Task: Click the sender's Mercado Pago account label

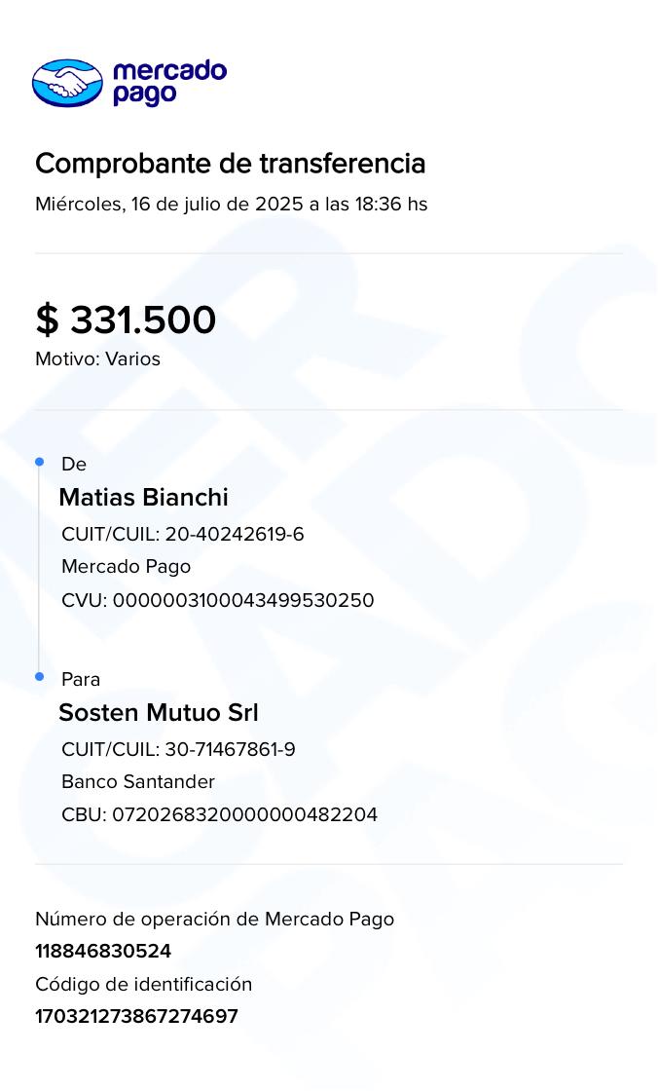Action: (x=126, y=567)
